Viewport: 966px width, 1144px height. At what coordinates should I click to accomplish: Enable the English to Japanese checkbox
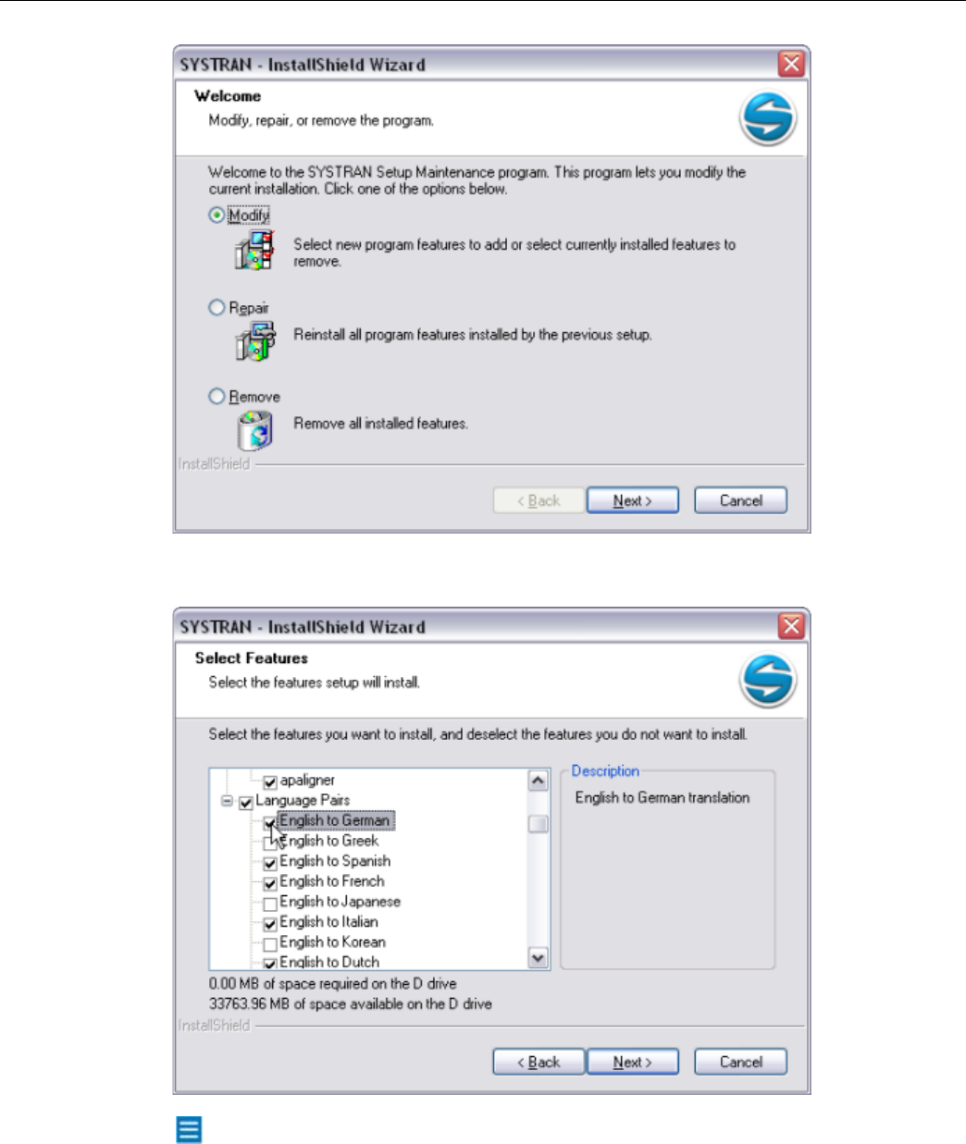coord(270,903)
